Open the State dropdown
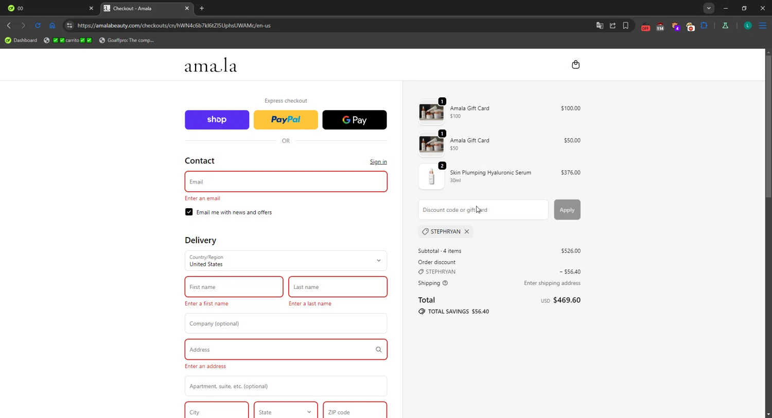Viewport: 772px width, 418px height. (x=286, y=412)
